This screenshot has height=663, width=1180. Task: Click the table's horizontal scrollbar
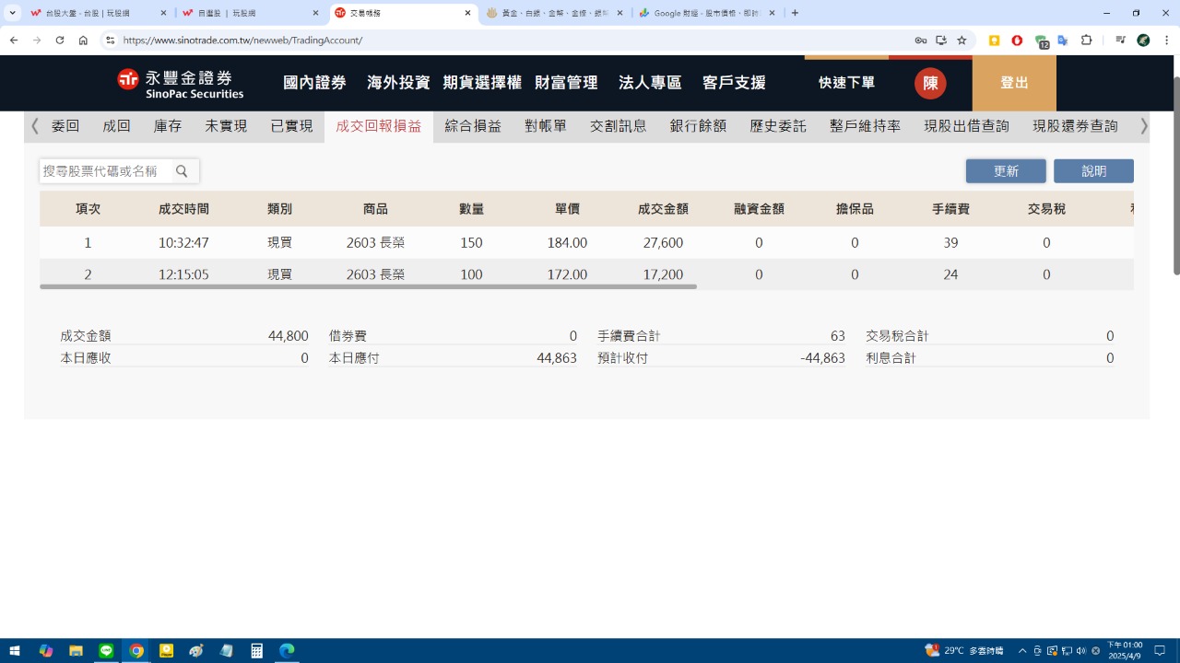tap(369, 286)
